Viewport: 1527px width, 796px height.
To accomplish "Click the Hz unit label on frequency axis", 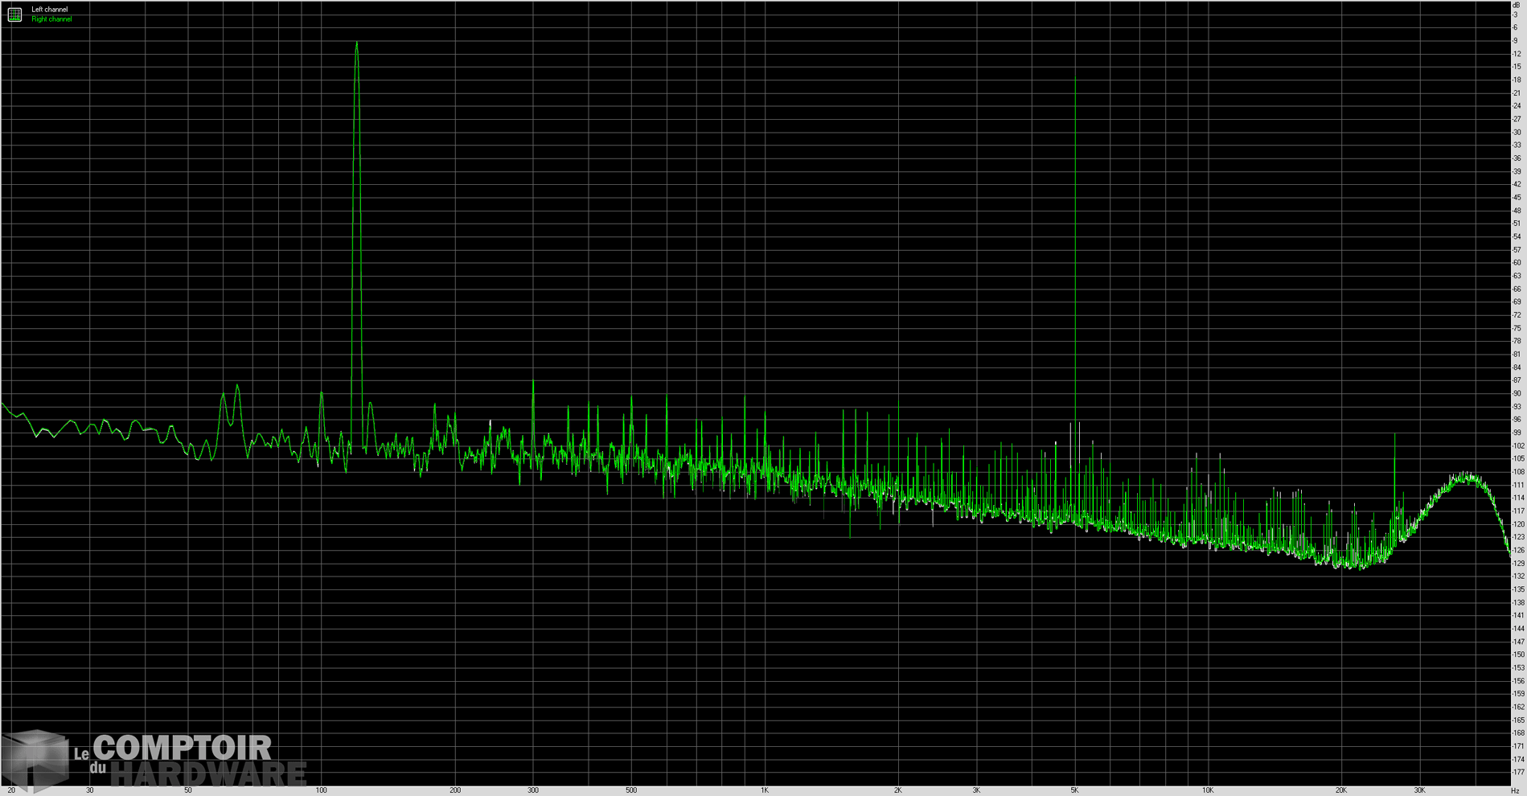I will [1515, 790].
